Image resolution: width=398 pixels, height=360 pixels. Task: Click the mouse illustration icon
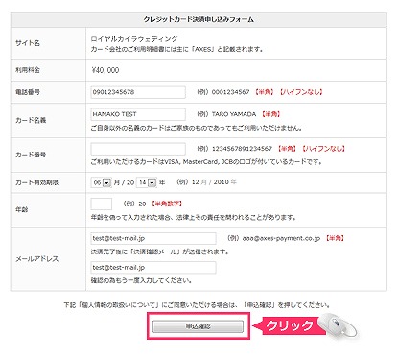pyautogui.click(x=339, y=325)
